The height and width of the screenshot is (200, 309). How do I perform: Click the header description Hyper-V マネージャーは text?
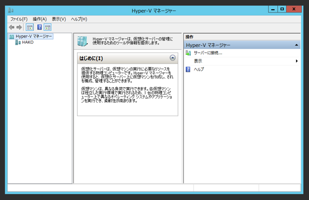pos(133,41)
